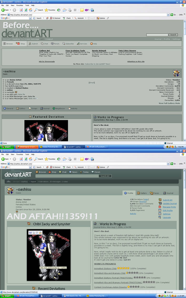This screenshot has height=298, width=186.
Task: Click History icon in top browser toolbar
Action: (x=59, y=10)
